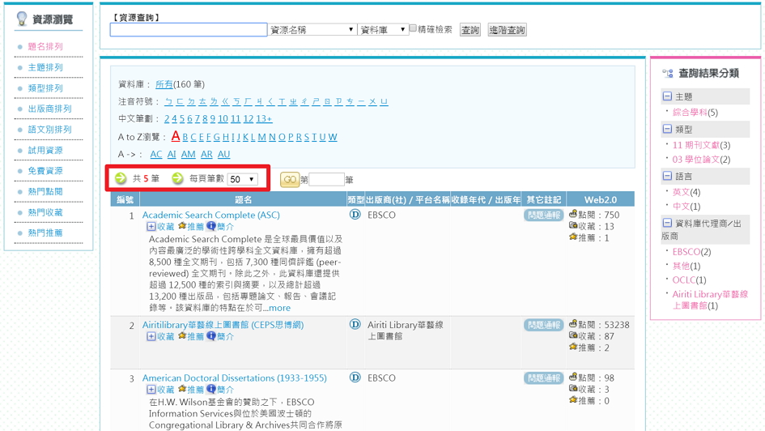Viewport: 765px width, 431px height.
Task: Click the 查詢結果分類 tree icon
Action: click(667, 73)
